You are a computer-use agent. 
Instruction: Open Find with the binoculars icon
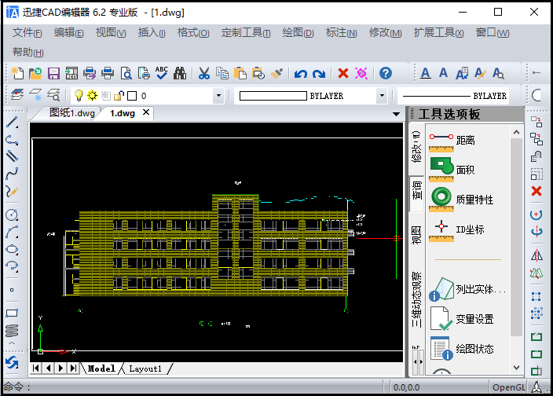pos(180,73)
